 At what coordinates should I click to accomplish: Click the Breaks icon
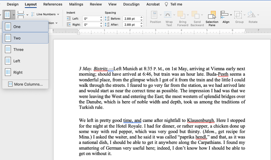pos(21,15)
